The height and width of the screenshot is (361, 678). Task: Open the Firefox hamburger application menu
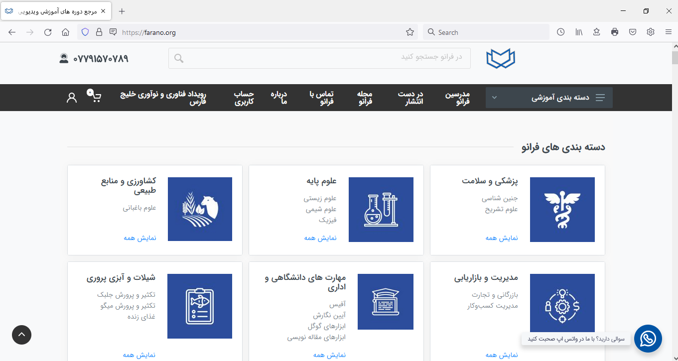[669, 32]
